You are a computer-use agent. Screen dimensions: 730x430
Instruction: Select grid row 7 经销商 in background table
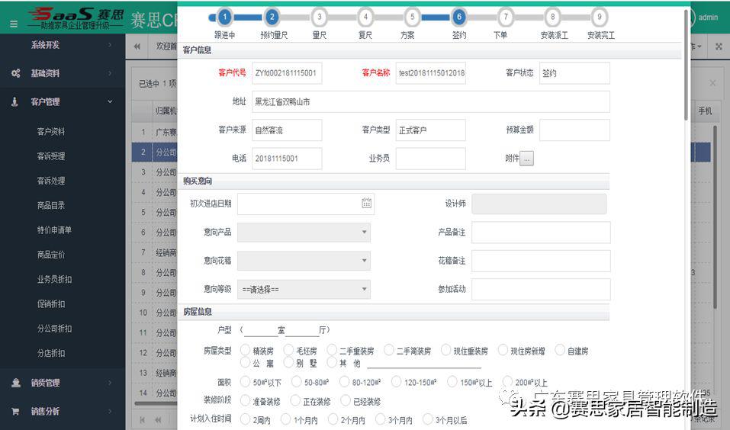pyautogui.click(x=155, y=252)
